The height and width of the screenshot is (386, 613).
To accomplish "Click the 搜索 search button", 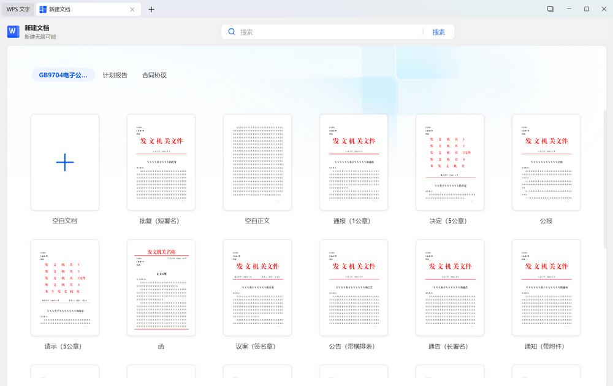I will tap(439, 31).
